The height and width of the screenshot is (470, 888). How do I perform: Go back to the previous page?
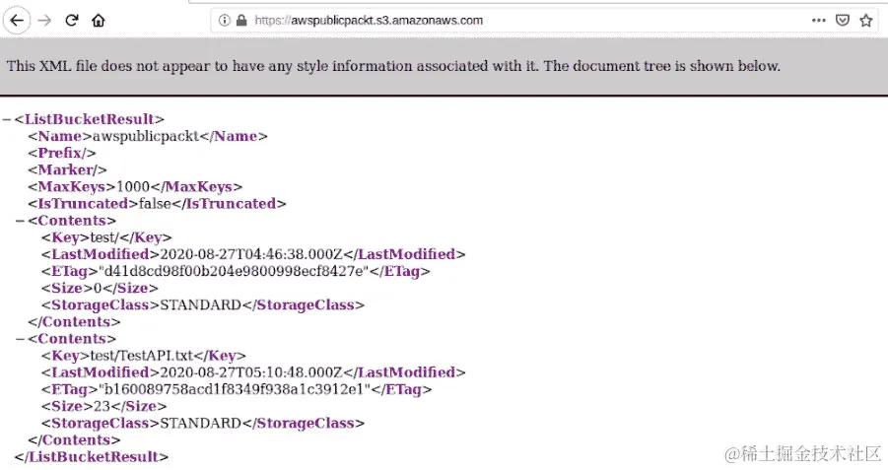17,21
